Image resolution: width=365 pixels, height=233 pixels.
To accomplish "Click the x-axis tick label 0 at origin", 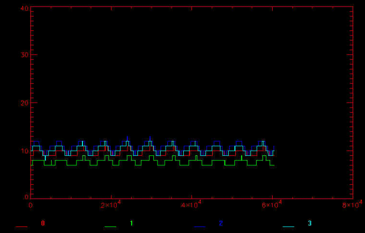I will (31, 205).
